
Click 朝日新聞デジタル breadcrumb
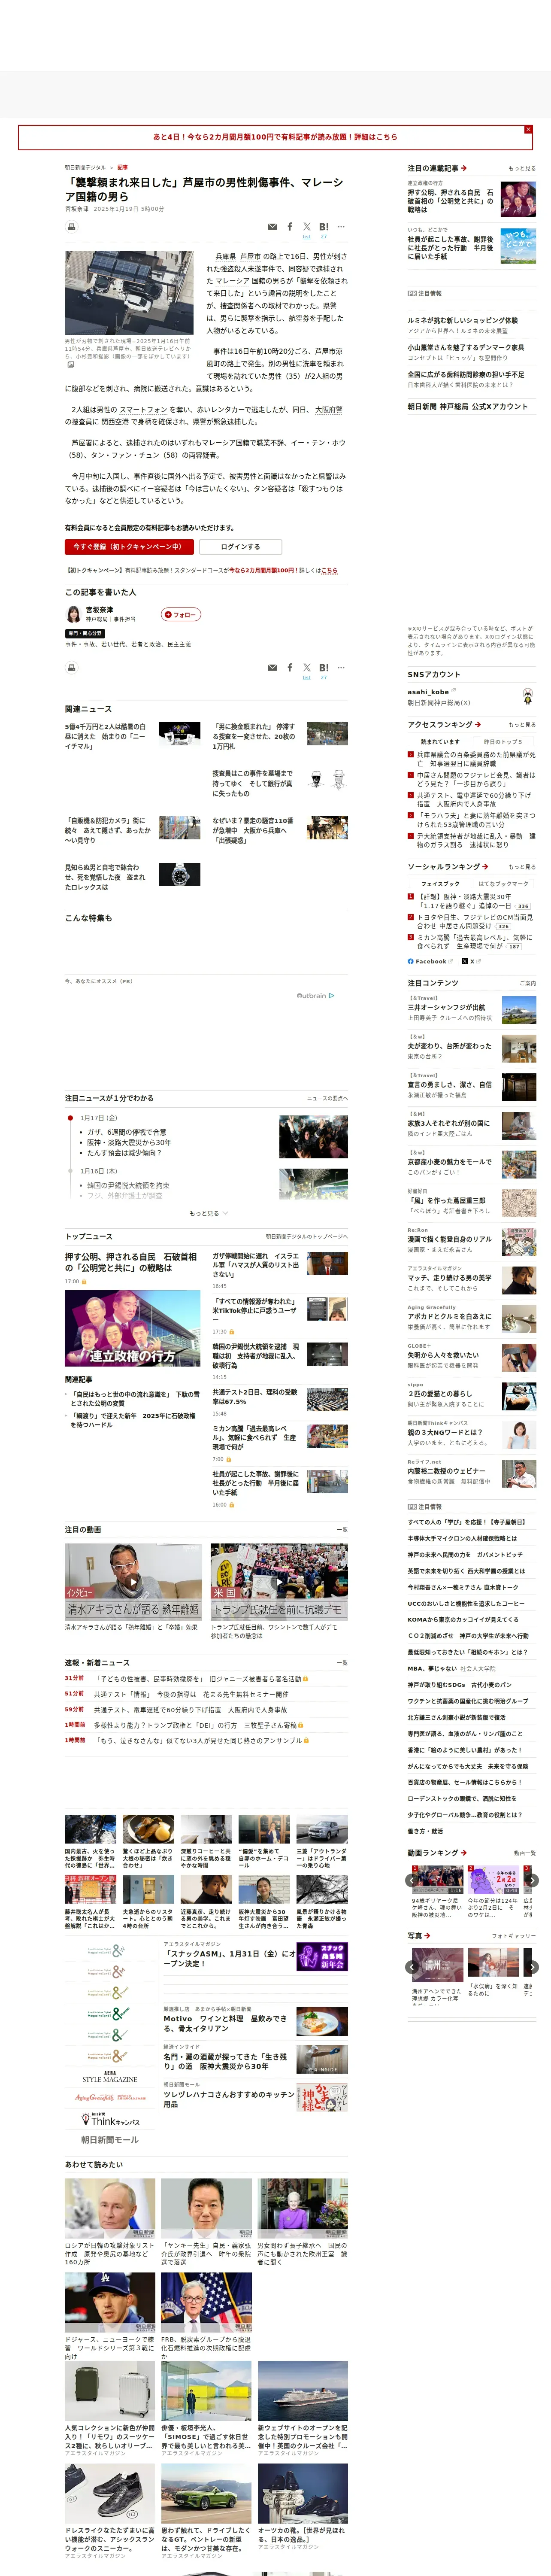coord(85,167)
